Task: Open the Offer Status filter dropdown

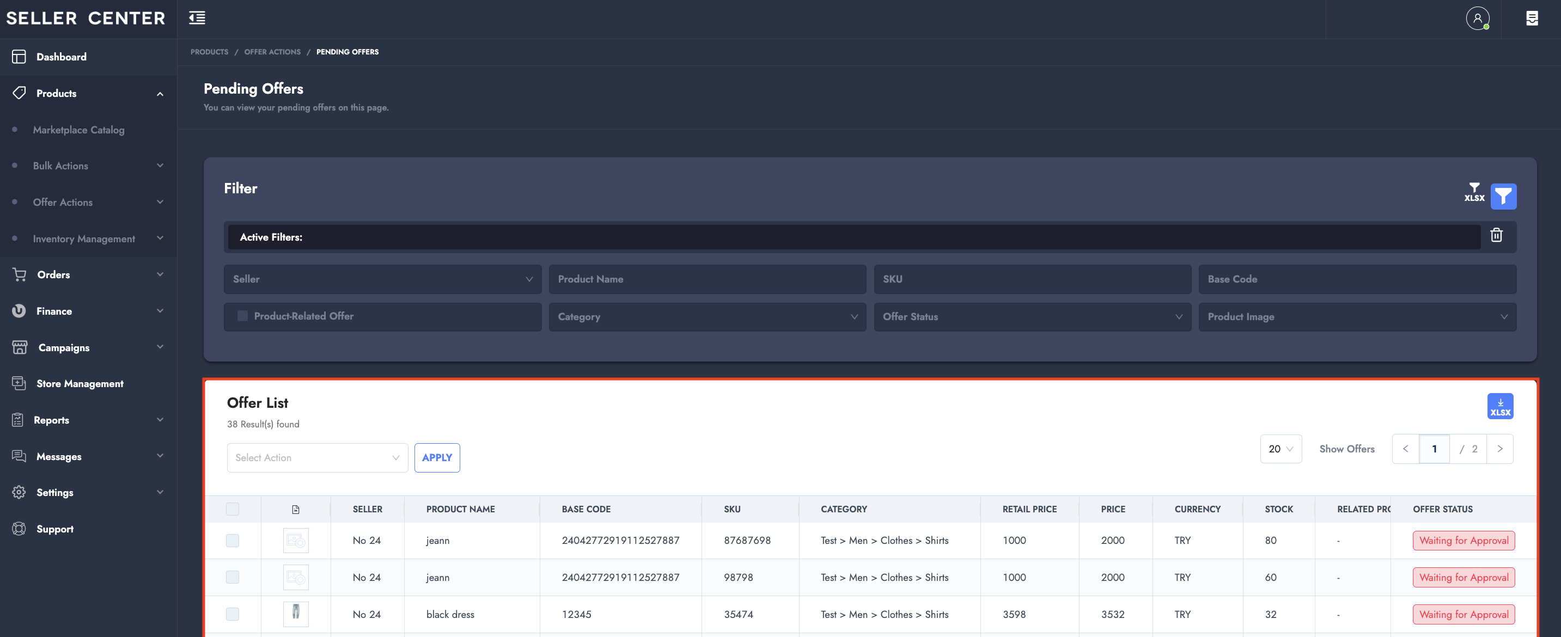Action: (1032, 317)
